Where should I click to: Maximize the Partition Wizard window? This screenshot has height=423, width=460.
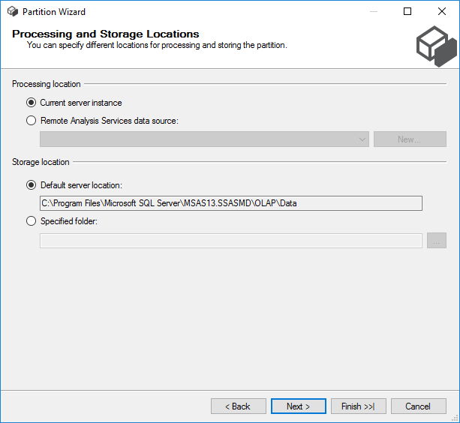[407, 12]
